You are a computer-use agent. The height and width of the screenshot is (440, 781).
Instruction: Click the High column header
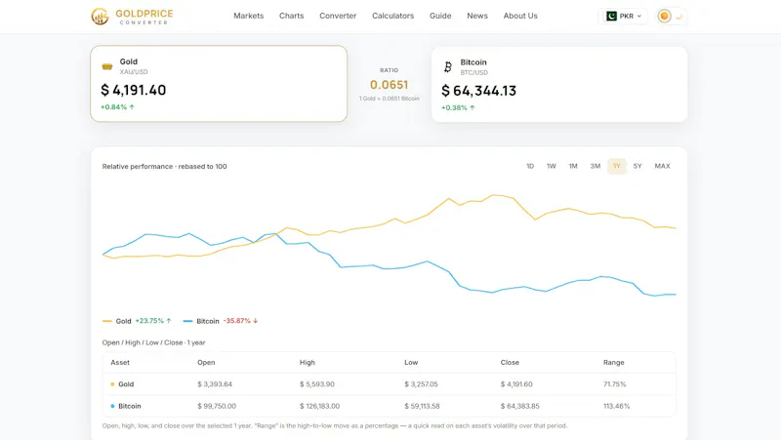click(308, 362)
